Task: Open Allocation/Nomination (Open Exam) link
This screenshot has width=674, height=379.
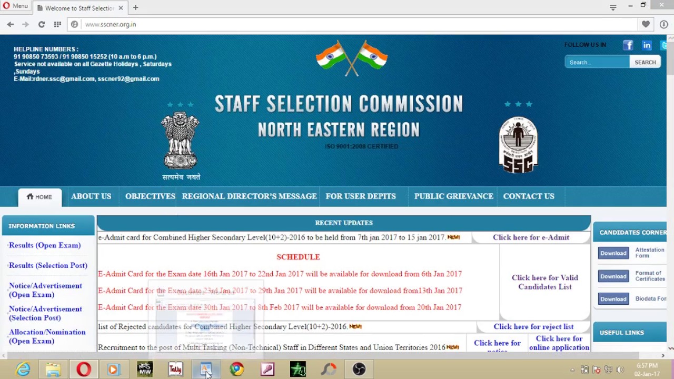Action: [x=47, y=336]
